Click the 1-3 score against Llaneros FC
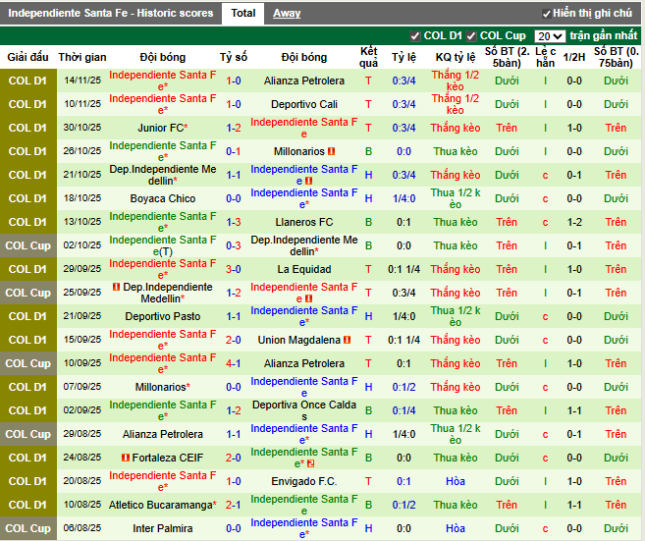The height and width of the screenshot is (541, 645). pos(234,222)
